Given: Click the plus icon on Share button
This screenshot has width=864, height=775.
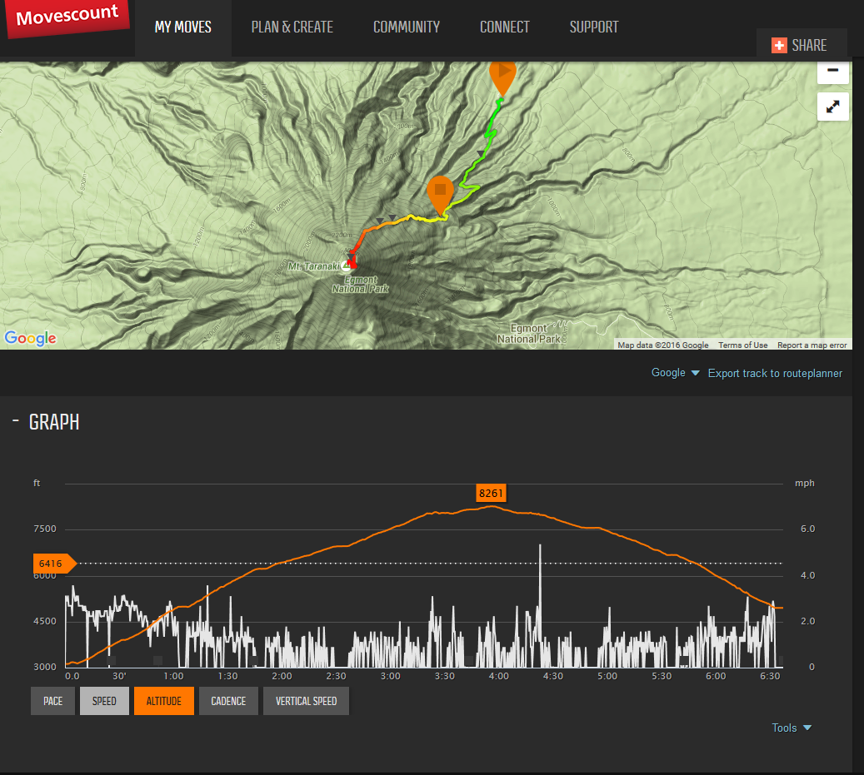Looking at the screenshot, I should [x=779, y=45].
